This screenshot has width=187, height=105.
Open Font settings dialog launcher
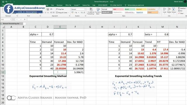40,16
